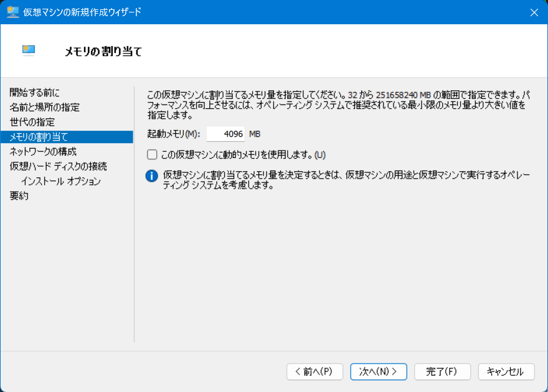Cancel the wizard with キャンセル button
The width and height of the screenshot is (548, 392).
pyautogui.click(x=506, y=371)
